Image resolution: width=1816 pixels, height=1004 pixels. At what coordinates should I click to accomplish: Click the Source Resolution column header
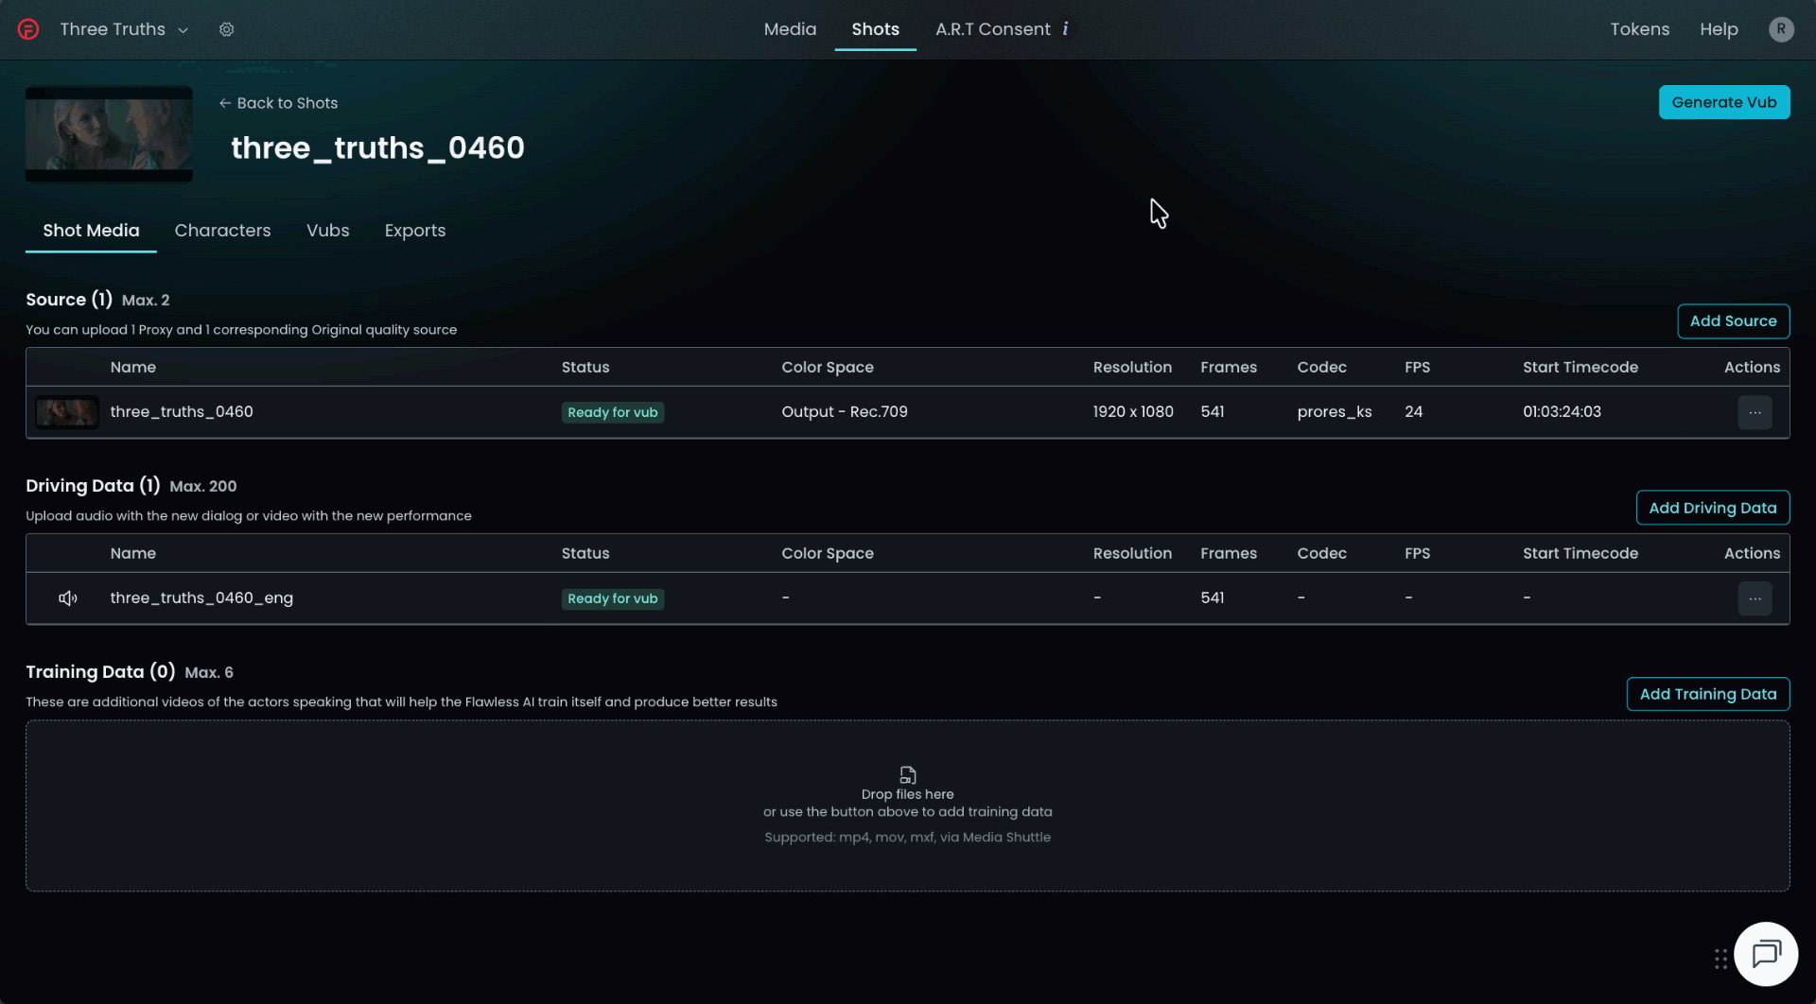[x=1132, y=368]
